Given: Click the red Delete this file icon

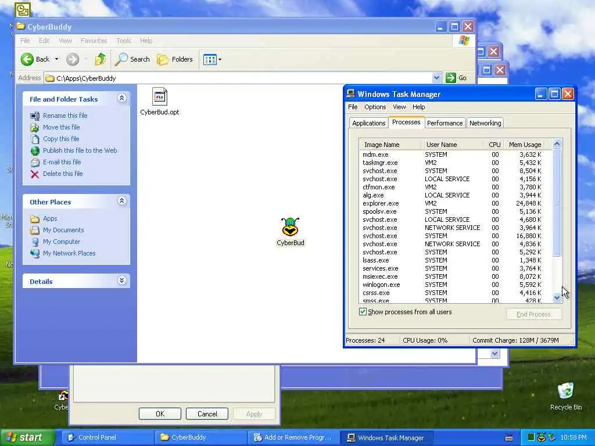Looking at the screenshot, I should 35,174.
